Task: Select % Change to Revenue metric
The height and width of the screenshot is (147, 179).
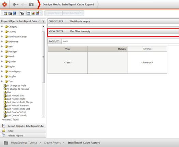Action: coord(18,89)
